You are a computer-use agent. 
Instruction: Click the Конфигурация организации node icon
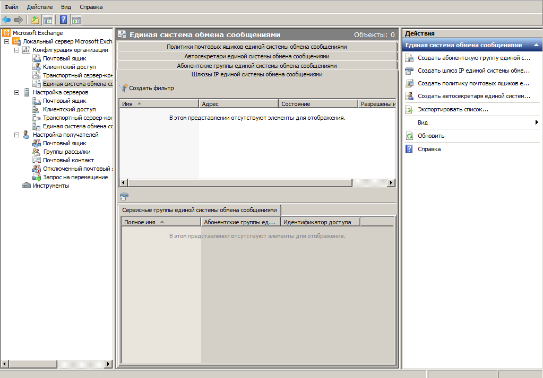[27, 50]
